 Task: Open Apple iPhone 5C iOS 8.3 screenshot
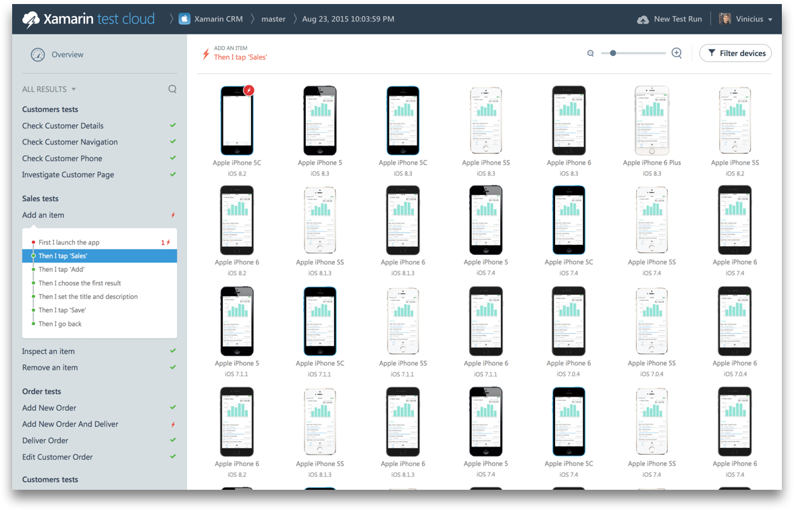[x=403, y=121]
